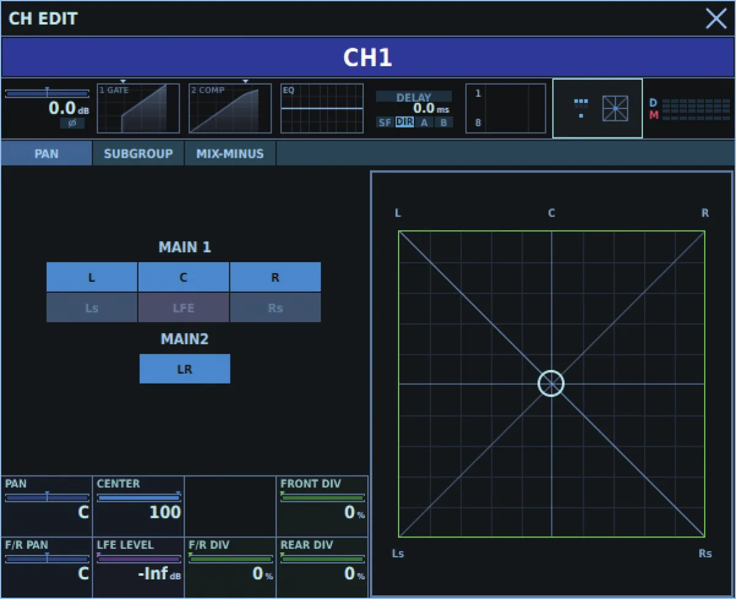Click the 0.0 ms delay value
736x599 pixels.
click(431, 109)
